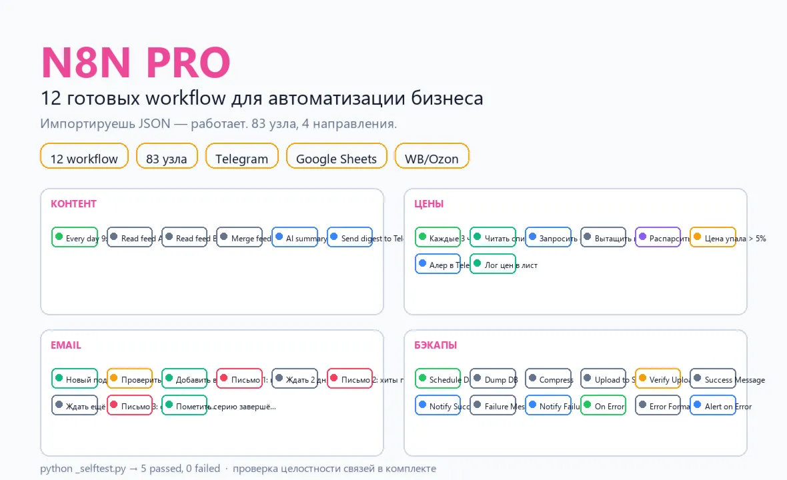Select the green 'On Error' node
This screenshot has width=787, height=480.
click(x=604, y=405)
